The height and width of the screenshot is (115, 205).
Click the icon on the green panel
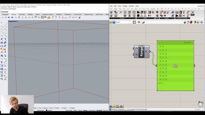tap(176, 65)
